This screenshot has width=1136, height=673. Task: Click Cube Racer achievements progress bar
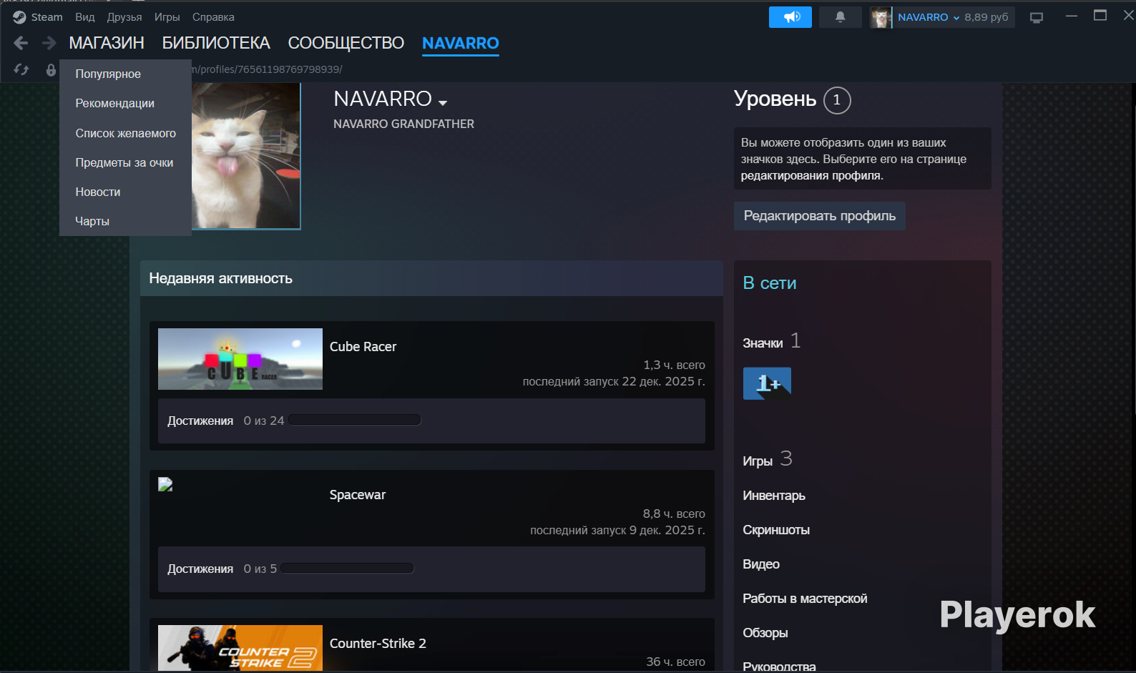click(x=355, y=420)
